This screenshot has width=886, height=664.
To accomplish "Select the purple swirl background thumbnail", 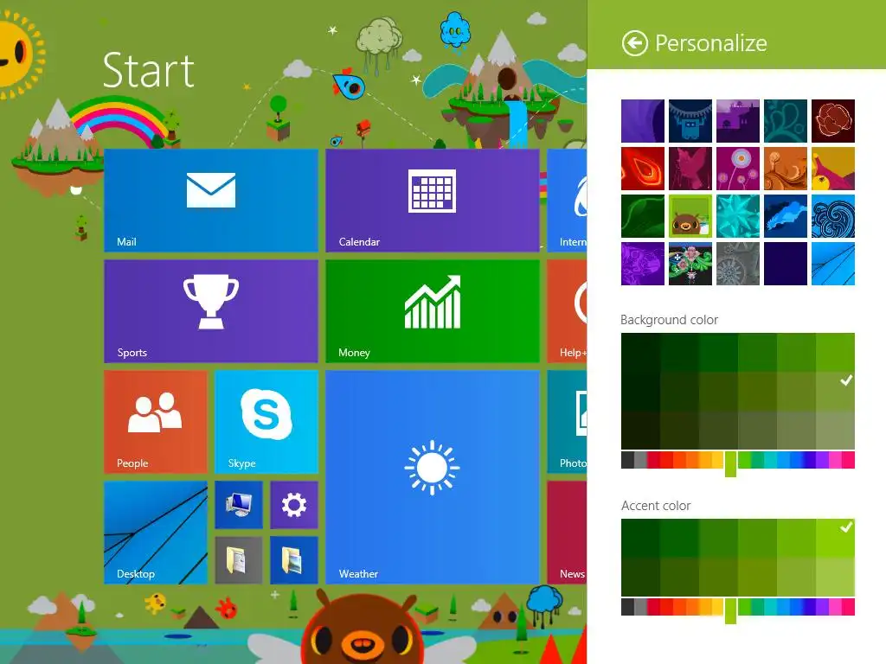I will pos(643,121).
